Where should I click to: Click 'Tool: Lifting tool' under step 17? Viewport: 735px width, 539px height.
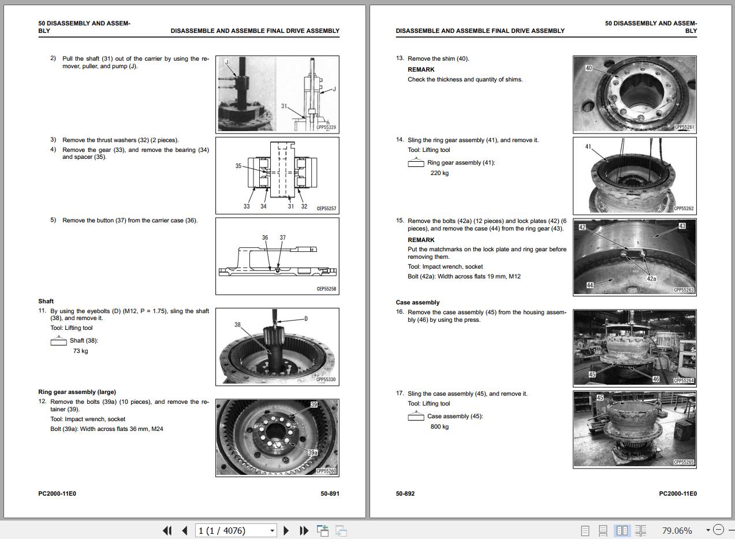coord(429,403)
